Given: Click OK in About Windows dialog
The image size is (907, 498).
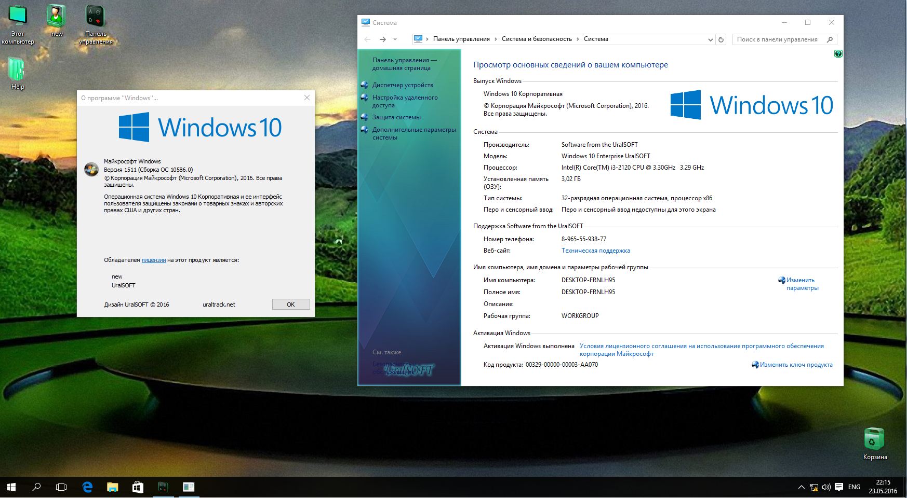Looking at the screenshot, I should (x=291, y=305).
